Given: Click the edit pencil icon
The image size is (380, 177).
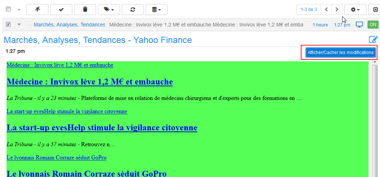Looking at the screenshot, I should pyautogui.click(x=373, y=40).
